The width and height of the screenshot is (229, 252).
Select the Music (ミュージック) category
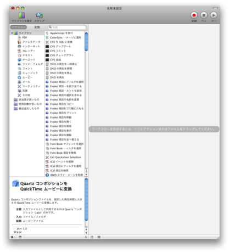coord(27,73)
